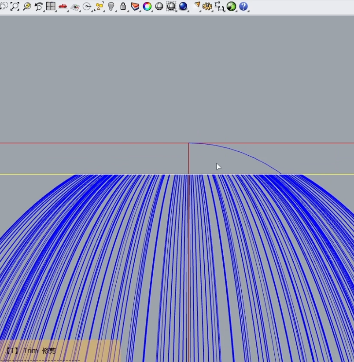The image size is (354, 362).
Task: Click the red car view icon
Action: pos(63,6)
